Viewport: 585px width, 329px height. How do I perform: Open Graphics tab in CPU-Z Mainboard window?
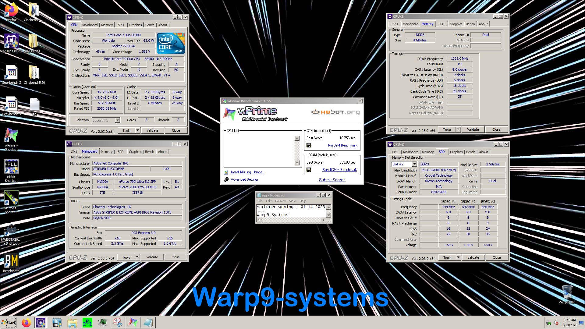point(135,152)
